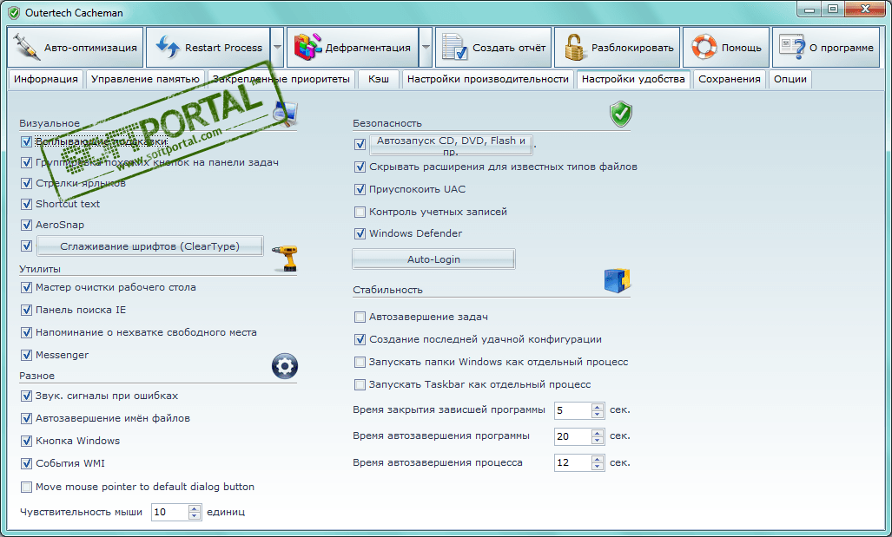Click the Время автозавершения процесса field
Screen dimensions: 892x537
[573, 462]
